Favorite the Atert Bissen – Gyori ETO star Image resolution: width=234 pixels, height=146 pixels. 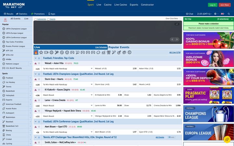click(39, 127)
